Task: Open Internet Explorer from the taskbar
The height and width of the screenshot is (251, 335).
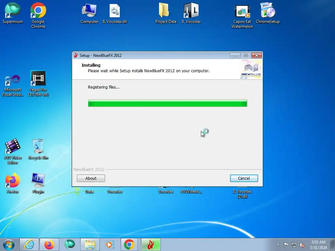Action: click(x=29, y=244)
